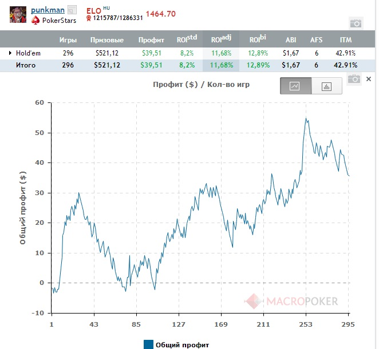Click the small square icon beside punkman
This screenshot has height=349, width=379.
coord(72,10)
